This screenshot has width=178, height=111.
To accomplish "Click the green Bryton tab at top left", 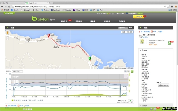I will point(9,13).
